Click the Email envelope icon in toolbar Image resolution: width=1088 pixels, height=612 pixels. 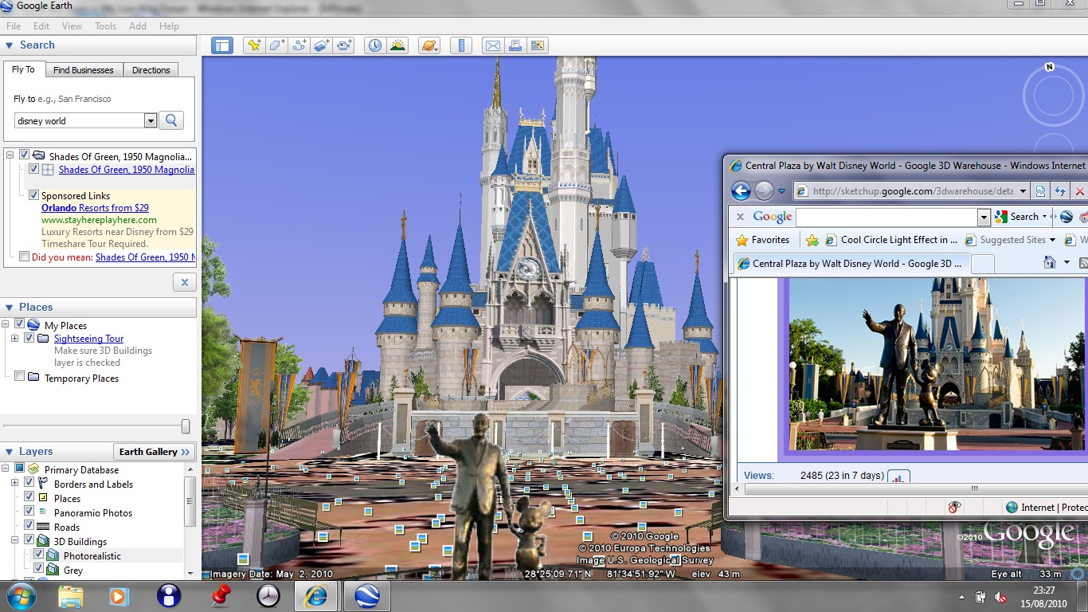[493, 45]
